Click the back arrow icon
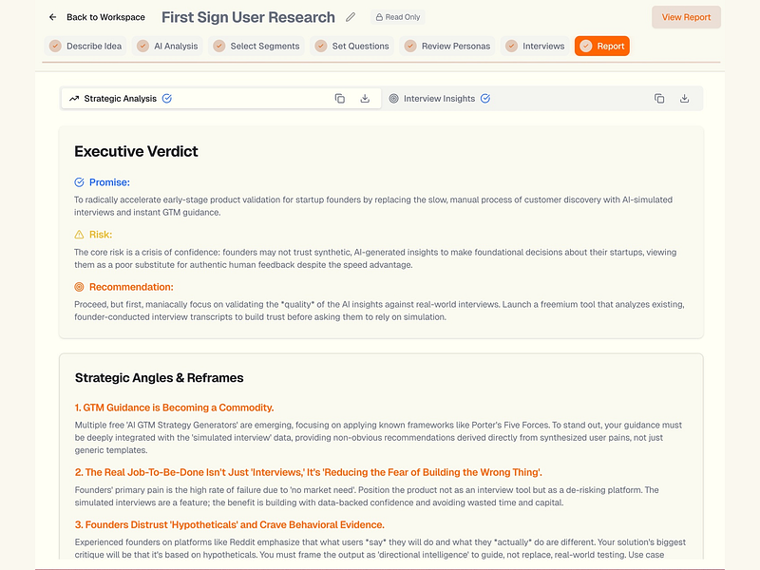This screenshot has width=760, height=570. (52, 17)
